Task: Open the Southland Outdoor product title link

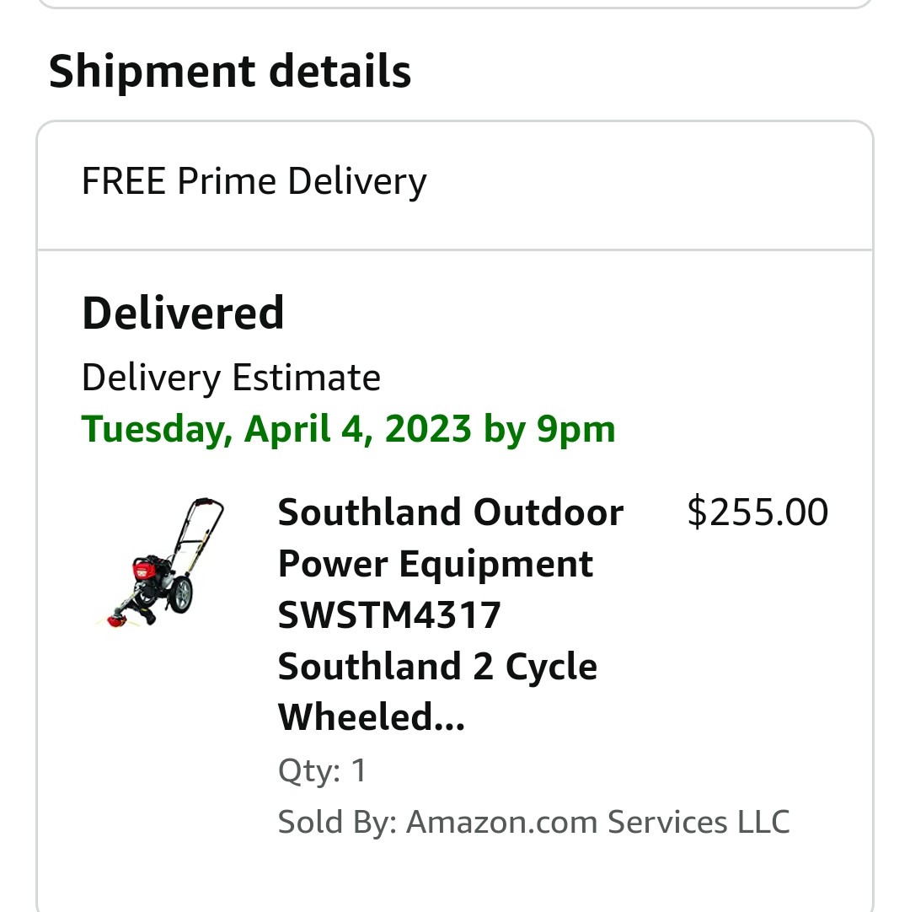Action: tap(450, 512)
